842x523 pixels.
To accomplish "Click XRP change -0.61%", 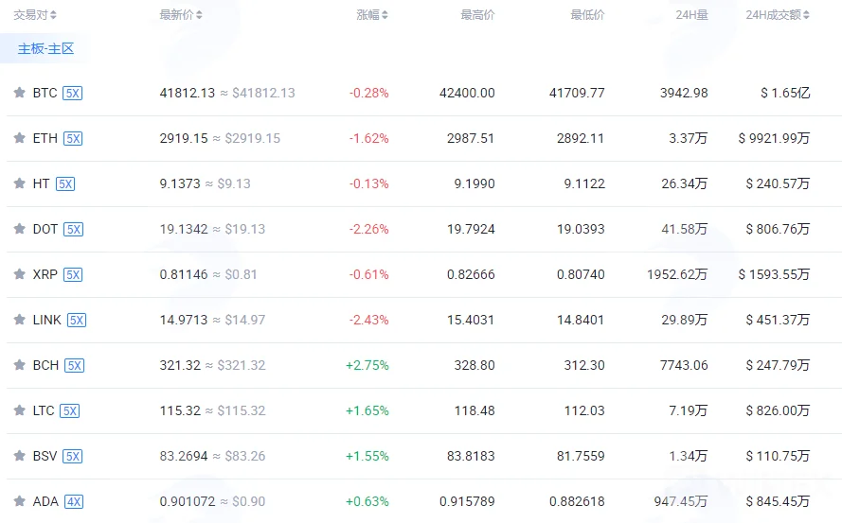I will pyautogui.click(x=369, y=274).
